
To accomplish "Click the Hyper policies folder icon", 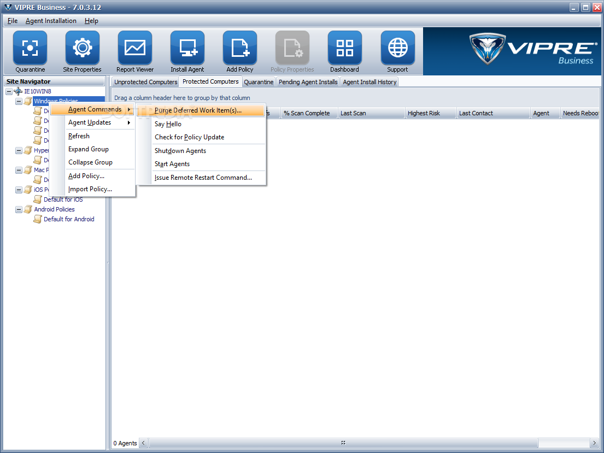I will click(x=28, y=150).
